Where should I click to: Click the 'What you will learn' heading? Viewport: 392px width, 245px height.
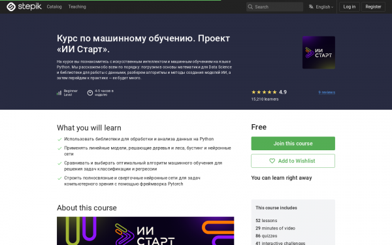(89, 128)
